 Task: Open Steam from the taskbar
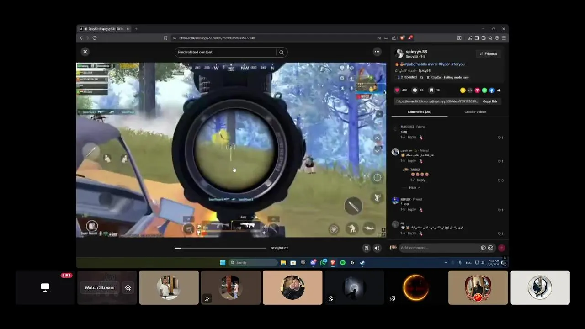(362, 263)
